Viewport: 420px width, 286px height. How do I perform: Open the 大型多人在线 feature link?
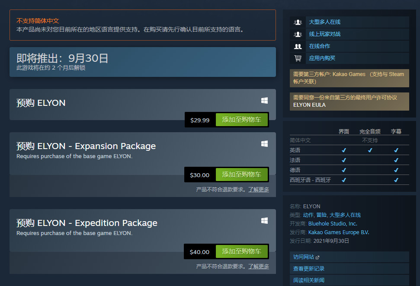pos(325,22)
